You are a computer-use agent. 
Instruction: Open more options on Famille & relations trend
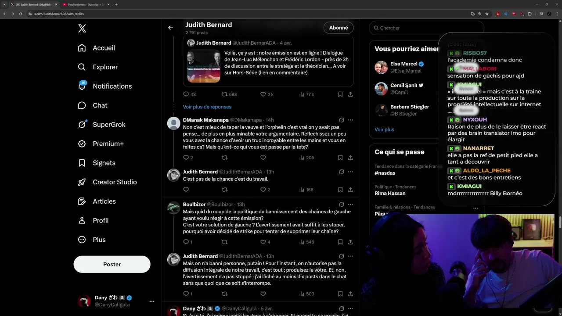[x=476, y=208]
